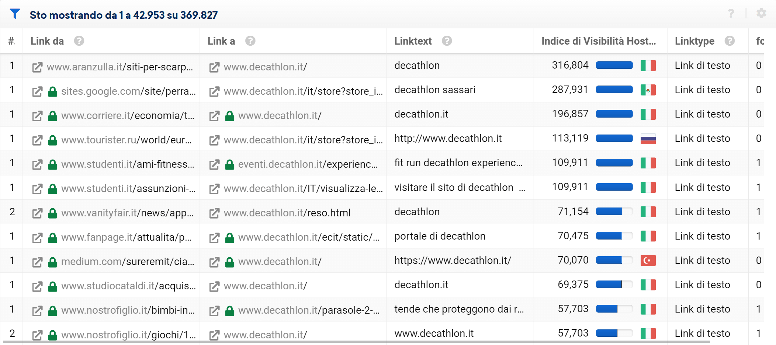776x345 pixels.
Task: Show help for Linktext column
Action: coord(447,41)
